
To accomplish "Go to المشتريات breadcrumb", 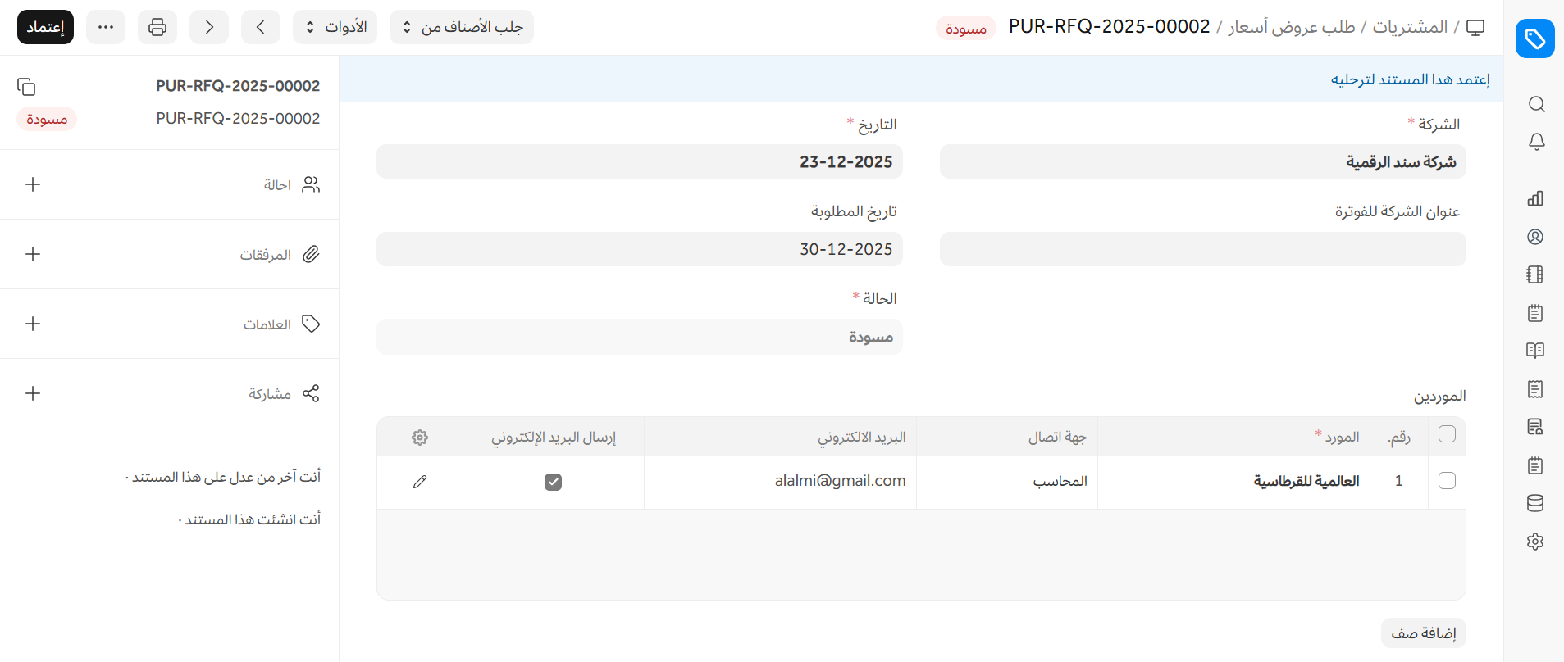I will pyautogui.click(x=1410, y=27).
